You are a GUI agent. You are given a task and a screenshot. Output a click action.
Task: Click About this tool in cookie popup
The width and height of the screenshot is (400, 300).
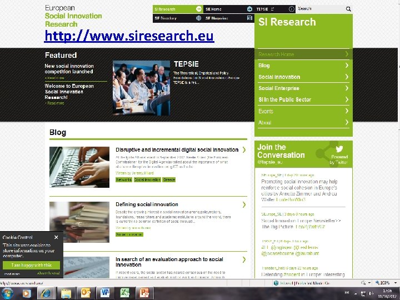click(x=48, y=273)
